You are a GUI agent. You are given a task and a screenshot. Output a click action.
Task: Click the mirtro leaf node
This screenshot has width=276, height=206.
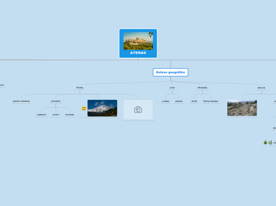pyautogui.click(x=56, y=114)
